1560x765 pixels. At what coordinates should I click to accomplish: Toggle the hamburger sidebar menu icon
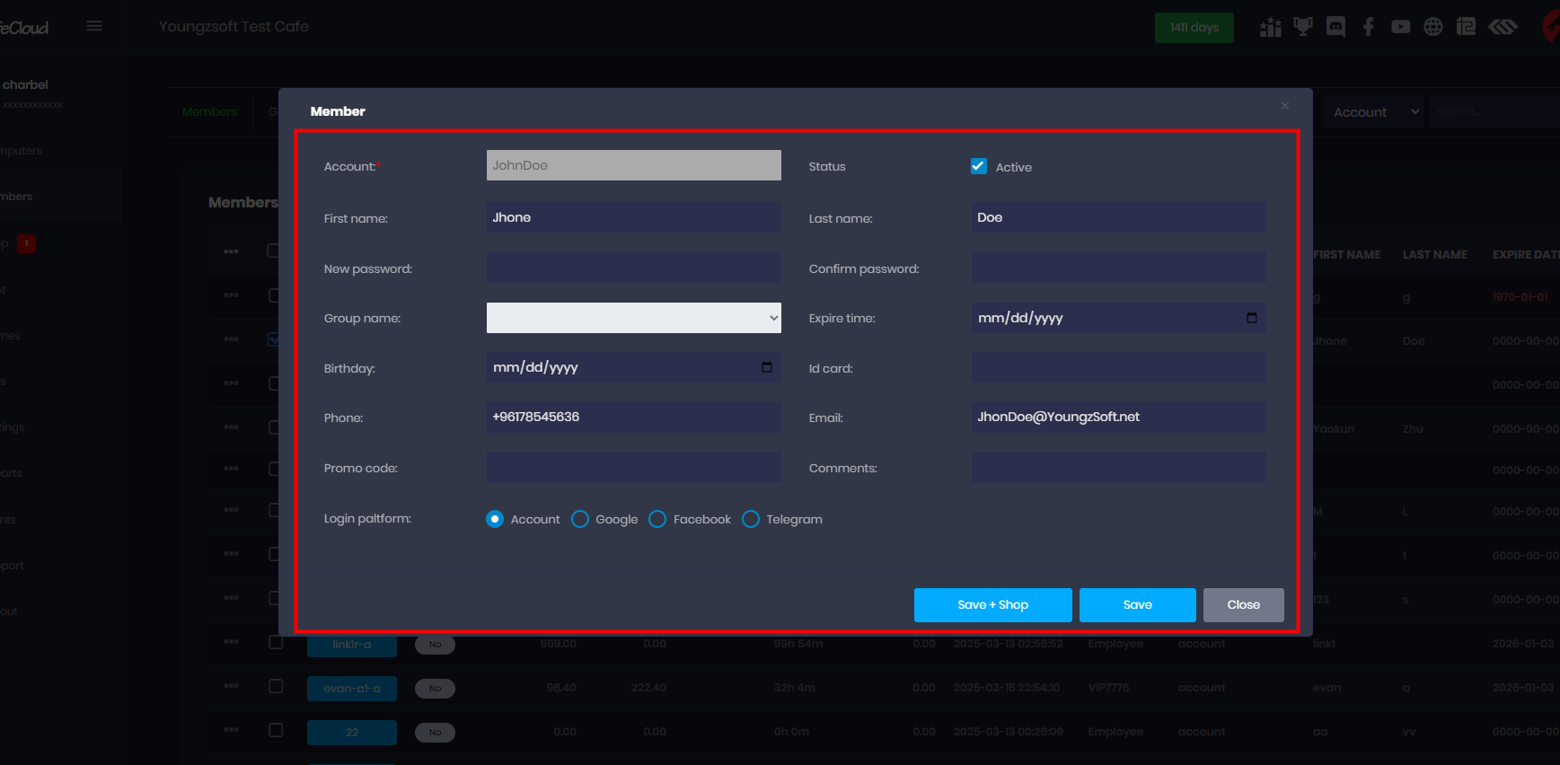click(x=94, y=26)
